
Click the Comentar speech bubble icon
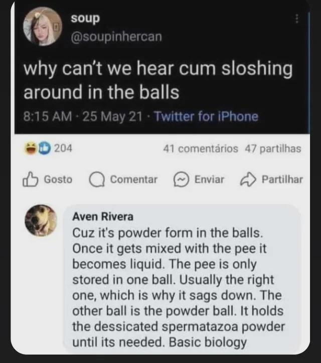pyautogui.click(x=95, y=179)
